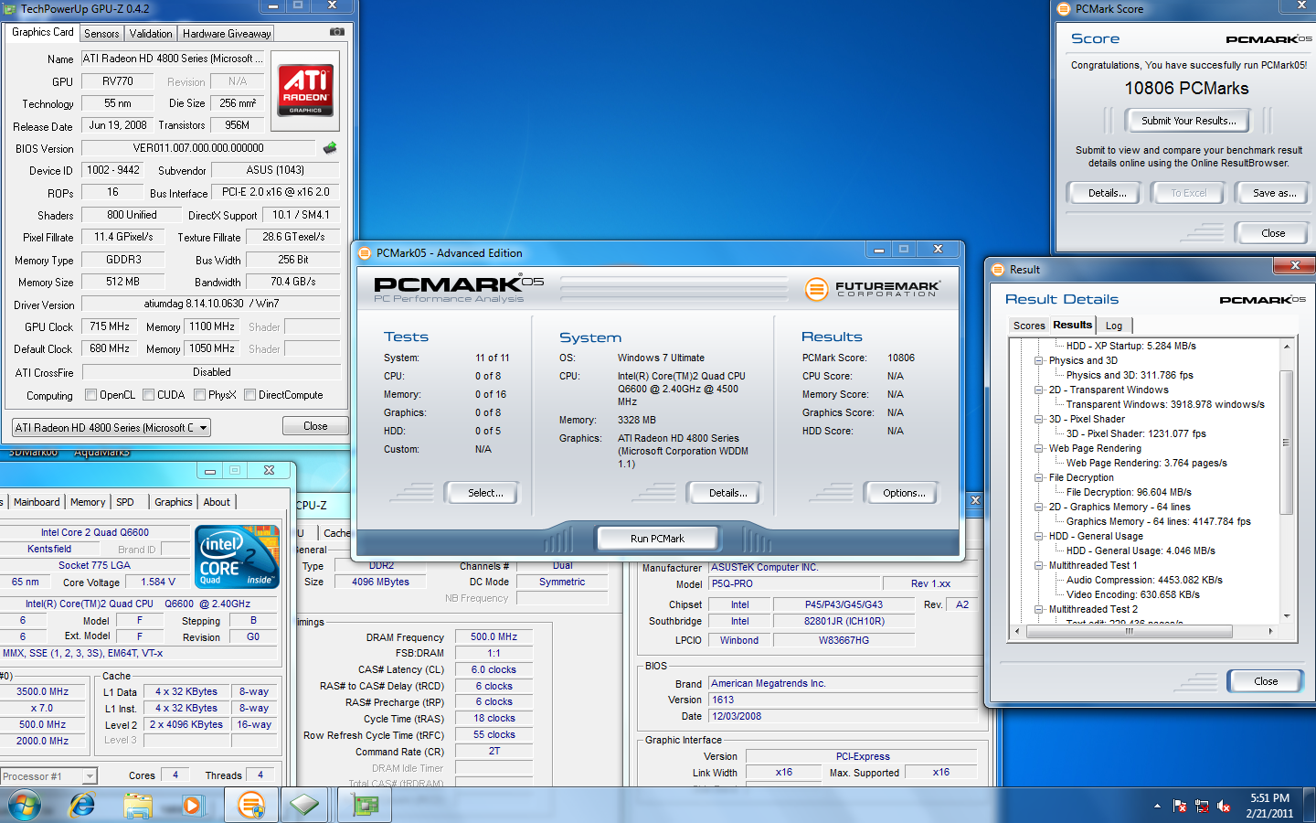
Task: Switch to the Scores tab in Result Details
Action: click(x=1029, y=326)
